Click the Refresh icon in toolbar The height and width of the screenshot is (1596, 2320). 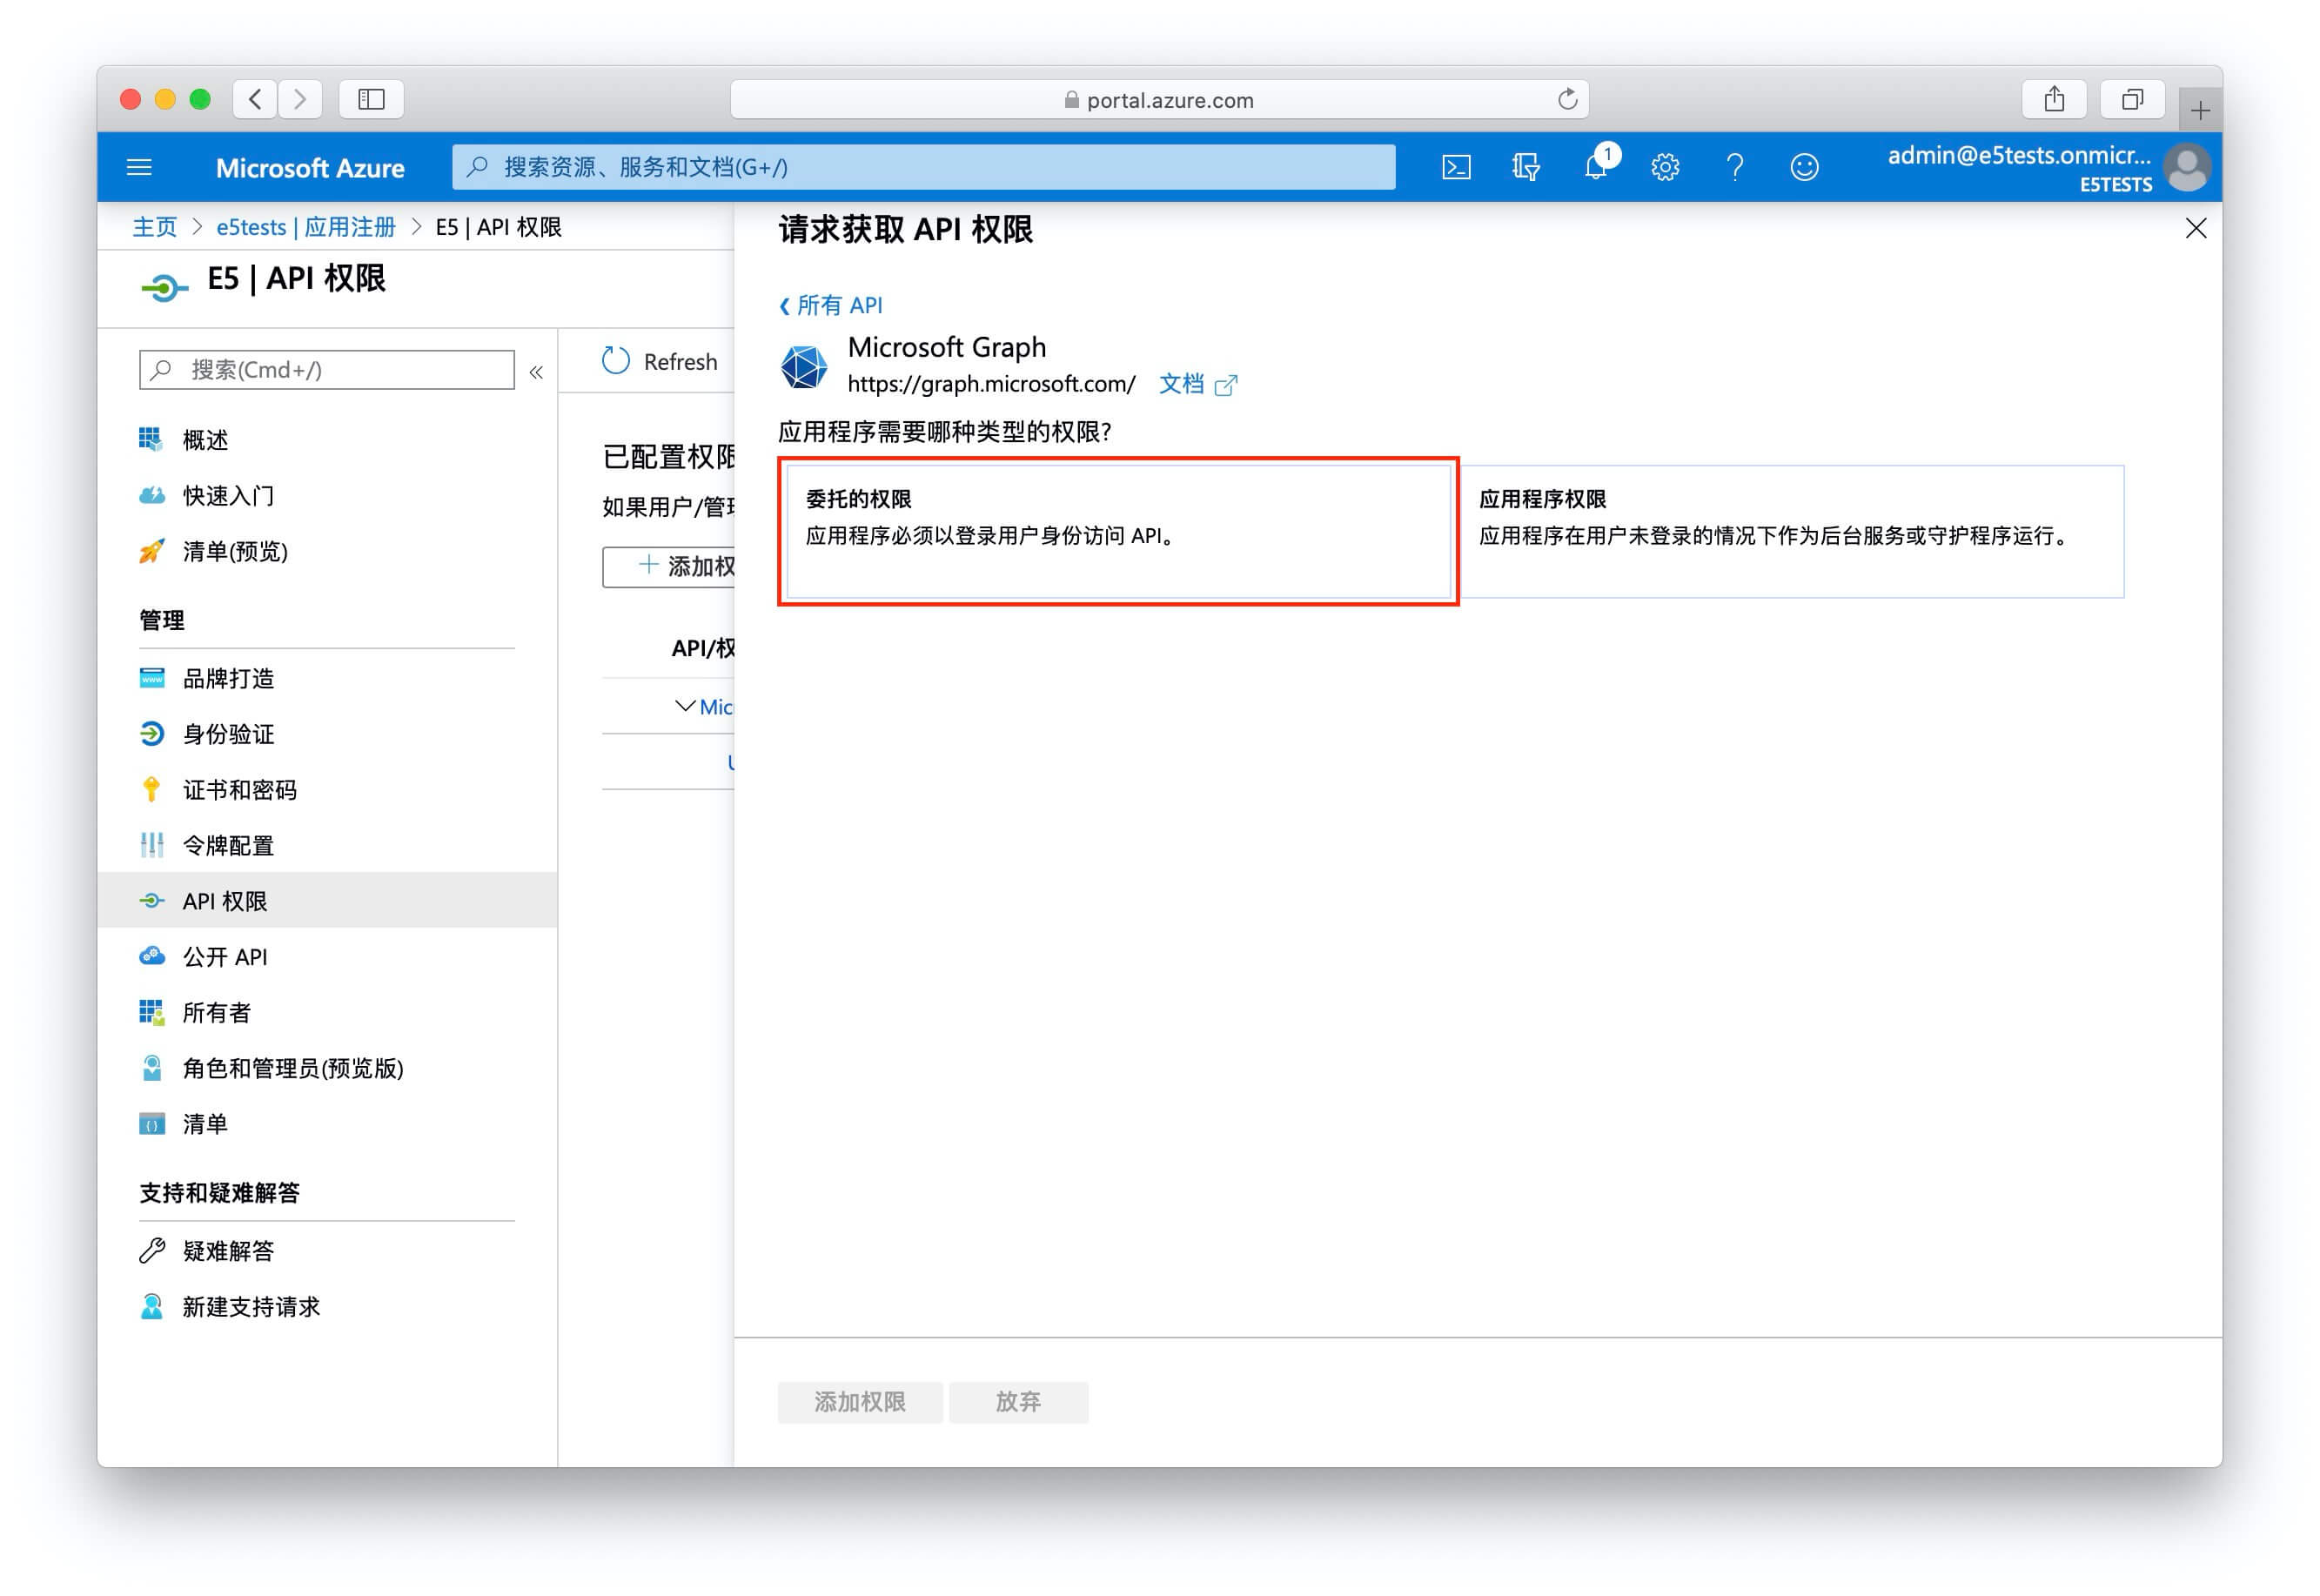(616, 361)
